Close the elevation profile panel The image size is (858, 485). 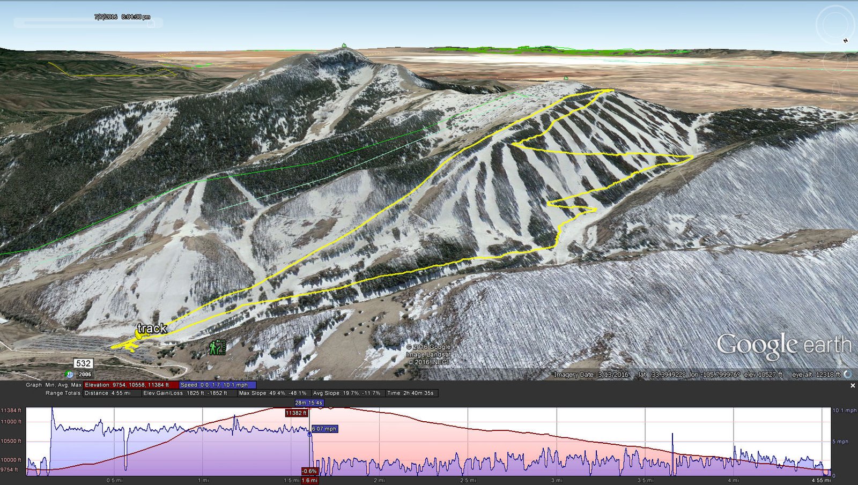tap(852, 384)
